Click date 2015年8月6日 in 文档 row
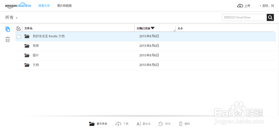 [x=149, y=65]
